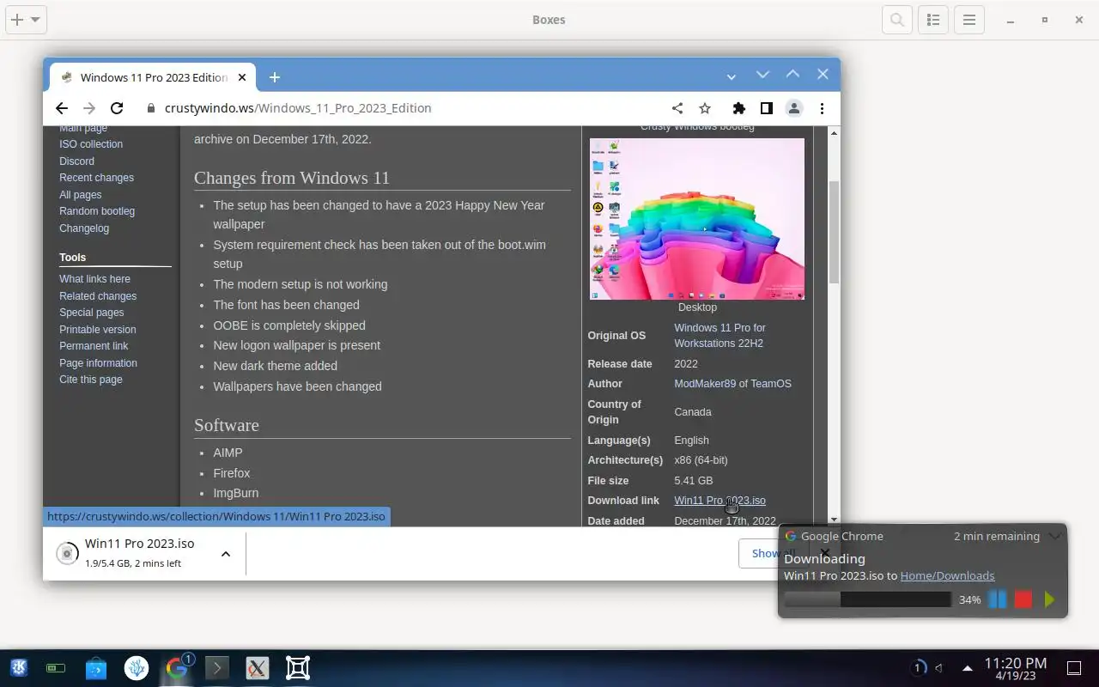Open the ModMaker89 author link
Image resolution: width=1099 pixels, height=687 pixels.
coord(705,384)
